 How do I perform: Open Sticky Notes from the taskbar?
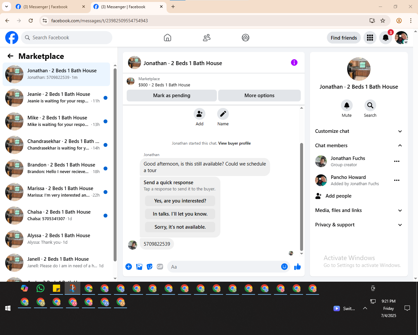pyautogui.click(x=56, y=288)
